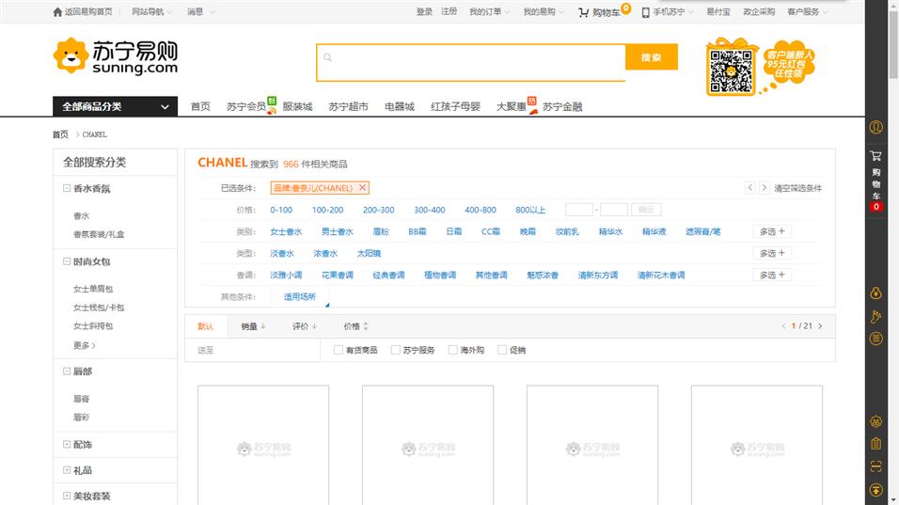Image resolution: width=899 pixels, height=505 pixels.
Task: Click back-to-top icon in sidebar
Action: pyautogui.click(x=875, y=490)
